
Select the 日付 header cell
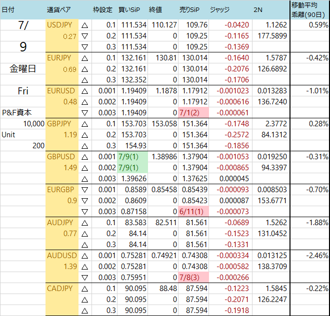click(22, 9)
